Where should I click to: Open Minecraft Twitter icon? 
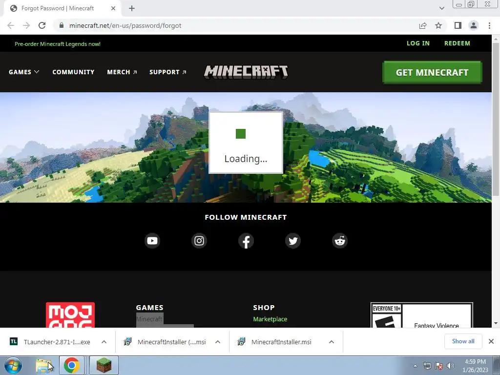[x=293, y=241]
